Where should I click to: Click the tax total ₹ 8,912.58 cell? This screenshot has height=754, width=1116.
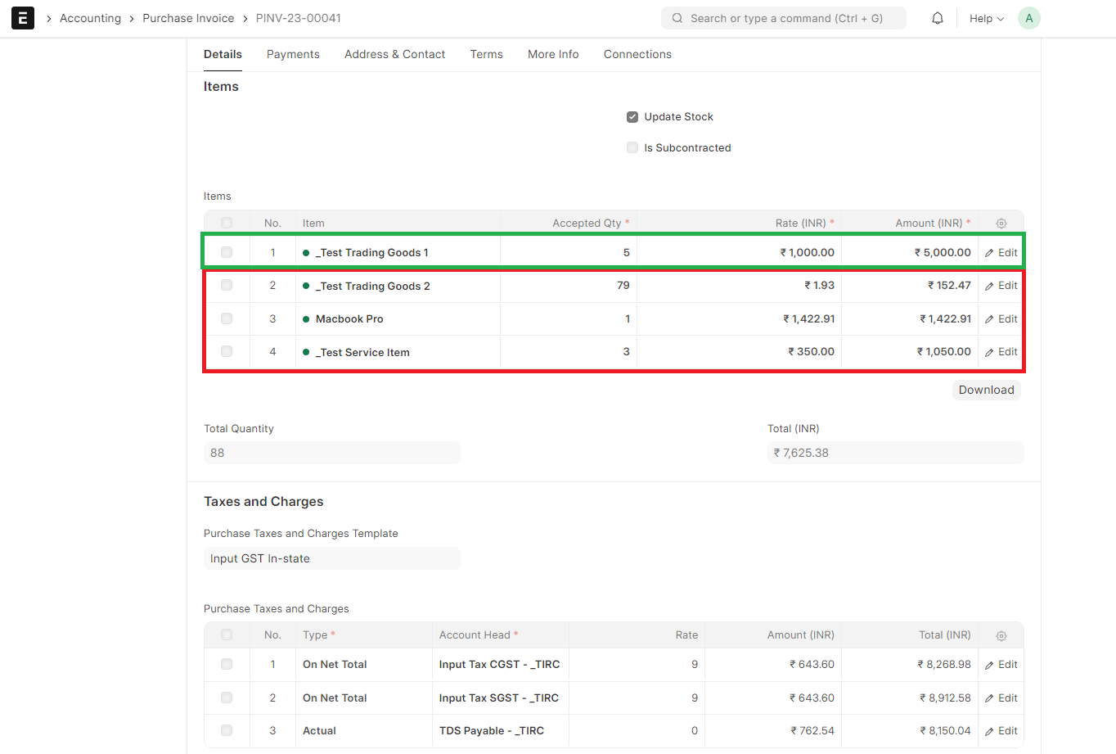click(910, 698)
